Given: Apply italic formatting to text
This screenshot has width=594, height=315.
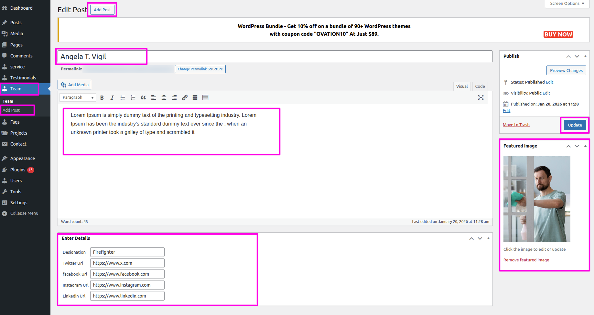Looking at the screenshot, I should 112,97.
